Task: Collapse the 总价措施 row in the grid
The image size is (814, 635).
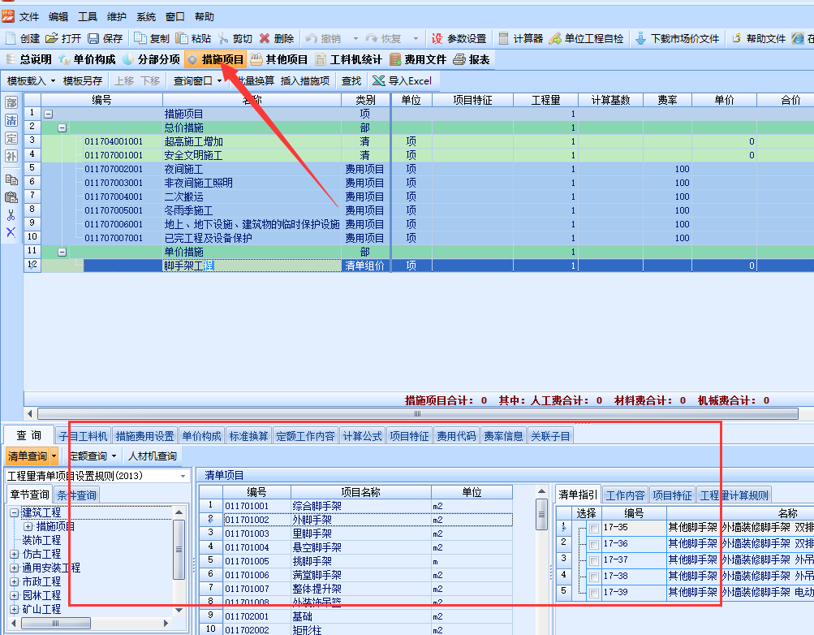Action: click(62, 127)
